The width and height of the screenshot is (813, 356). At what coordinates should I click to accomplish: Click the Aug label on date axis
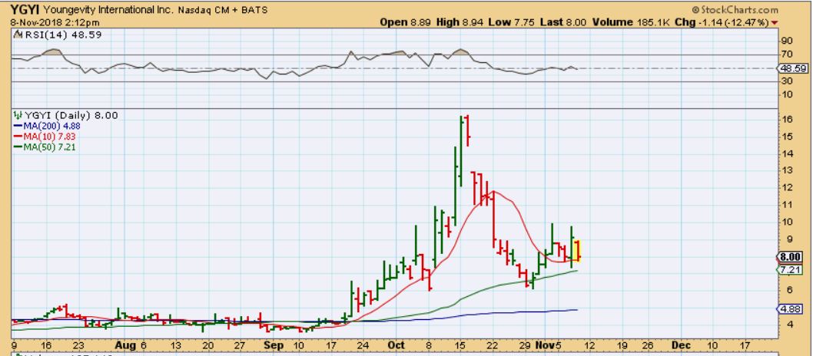(x=125, y=346)
